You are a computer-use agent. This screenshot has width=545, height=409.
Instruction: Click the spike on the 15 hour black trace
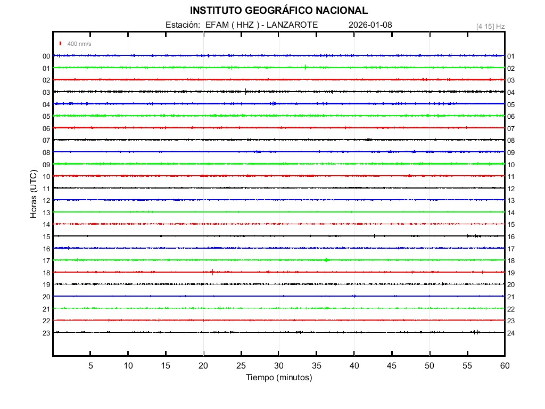(375, 235)
